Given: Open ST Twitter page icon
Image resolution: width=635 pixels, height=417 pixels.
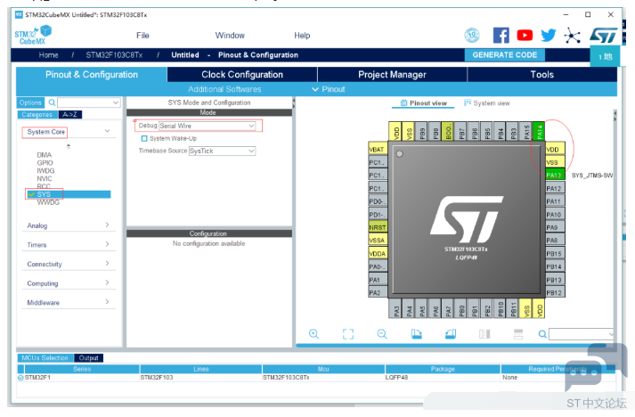Looking at the screenshot, I should coord(549,36).
